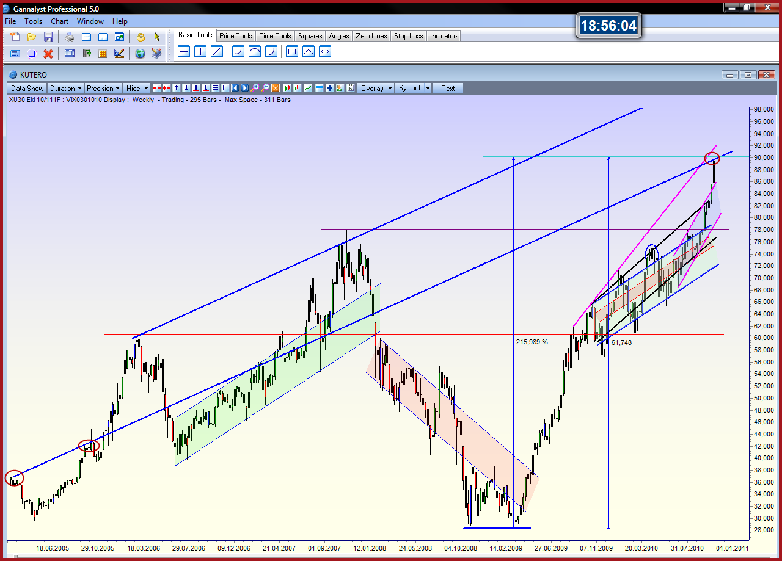782x561 pixels.
Task: Click the Text button
Action: tap(448, 89)
